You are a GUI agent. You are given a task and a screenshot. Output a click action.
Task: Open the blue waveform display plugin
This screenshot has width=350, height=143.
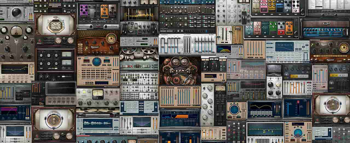point(97,123)
